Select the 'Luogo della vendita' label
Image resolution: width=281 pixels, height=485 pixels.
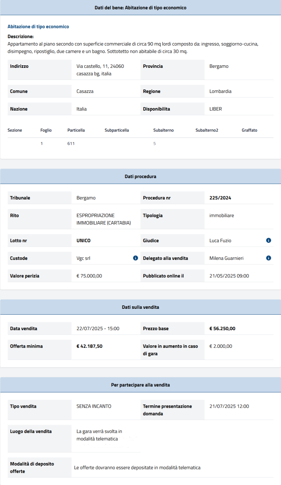tap(31, 431)
